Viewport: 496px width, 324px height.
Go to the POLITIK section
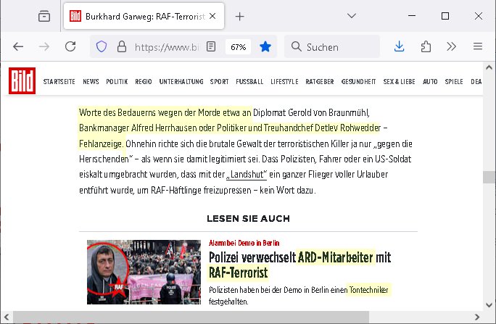click(x=117, y=82)
